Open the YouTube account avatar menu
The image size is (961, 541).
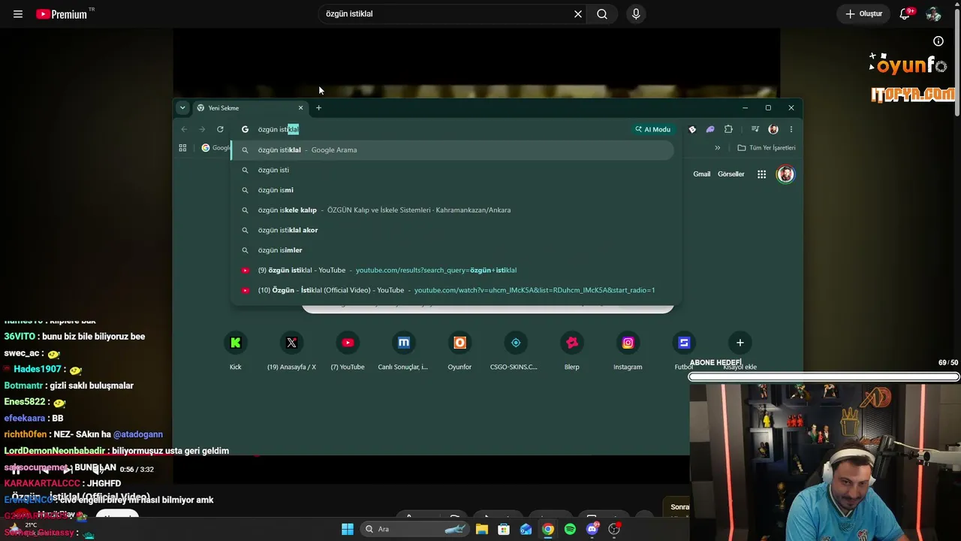point(933,14)
